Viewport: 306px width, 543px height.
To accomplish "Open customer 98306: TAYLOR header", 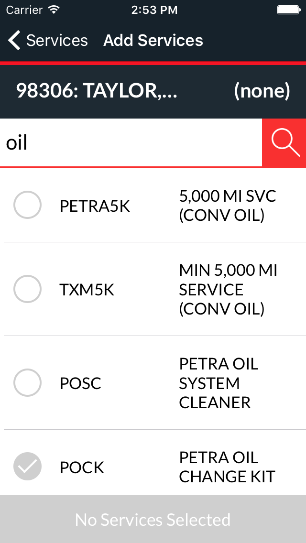I will [x=97, y=91].
